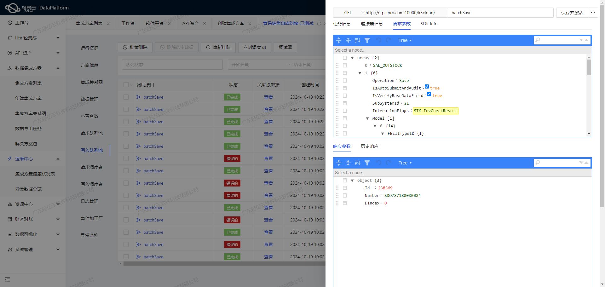Filter contents in response JSON editor
The height and width of the screenshot is (287, 605).
367,163
